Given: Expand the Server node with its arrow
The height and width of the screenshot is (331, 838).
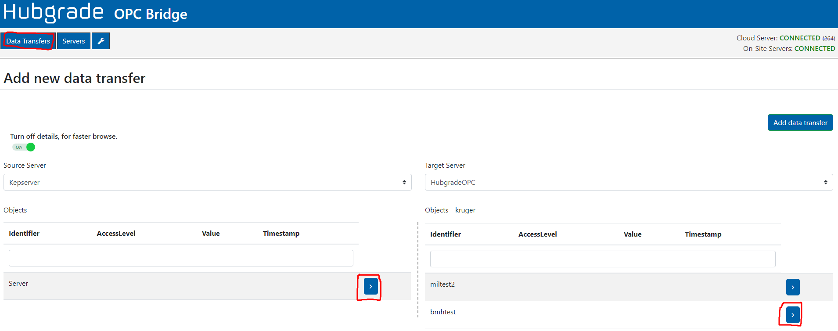Looking at the screenshot, I should 370,286.
